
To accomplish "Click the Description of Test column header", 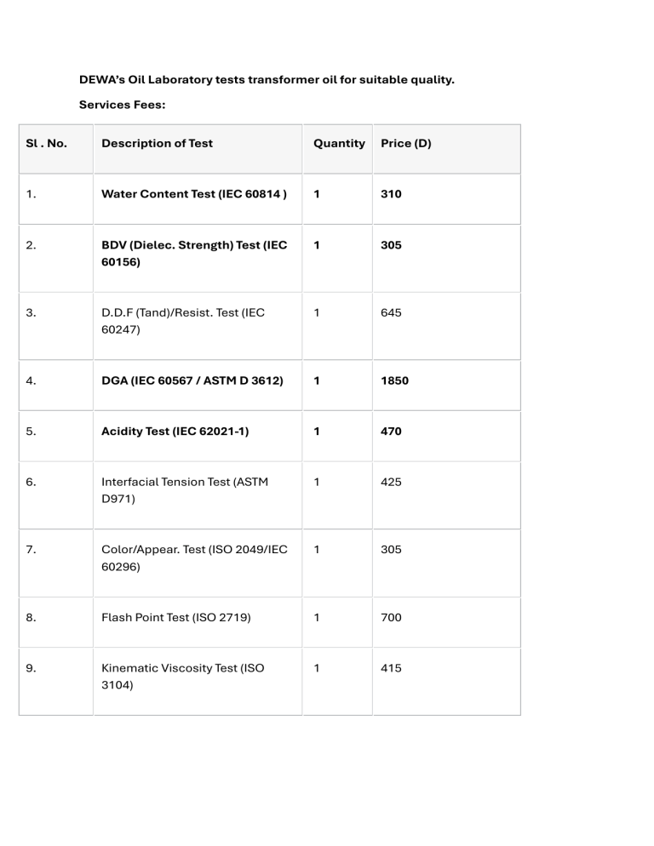I will point(158,144).
